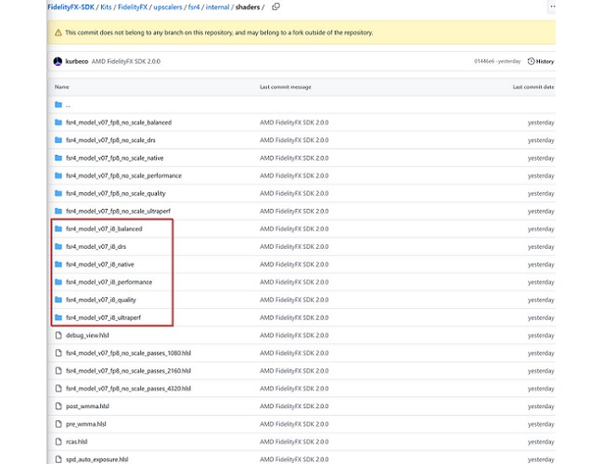This screenshot has height=464, width=603.
Task: Click folder icon for fsr4_model_v07_i8_ultraperf
Action: point(58,317)
